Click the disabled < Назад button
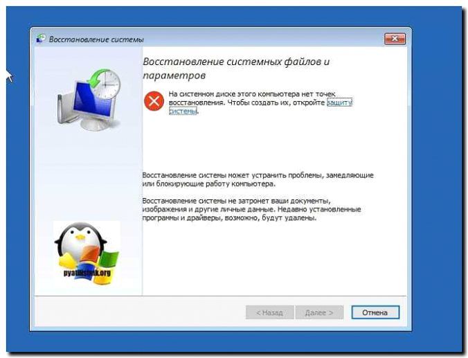Viewport: 468px width, 358px height. (270, 312)
